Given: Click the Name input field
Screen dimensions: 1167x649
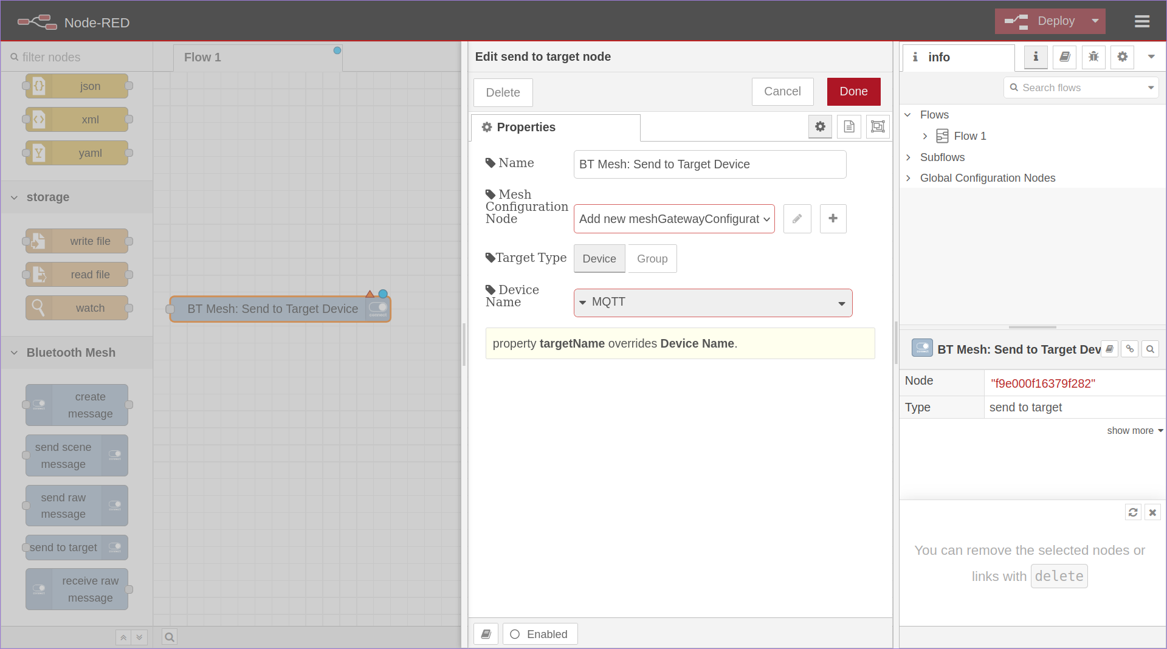Looking at the screenshot, I should click(709, 165).
